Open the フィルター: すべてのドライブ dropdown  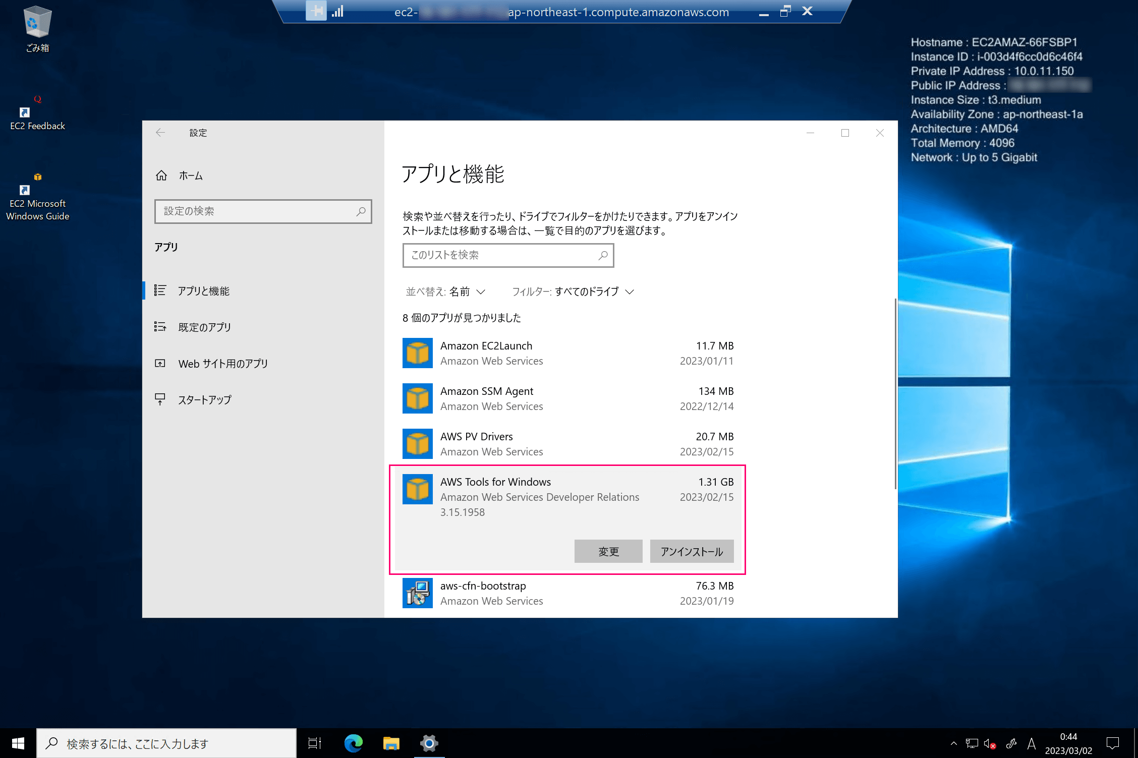pos(573,291)
